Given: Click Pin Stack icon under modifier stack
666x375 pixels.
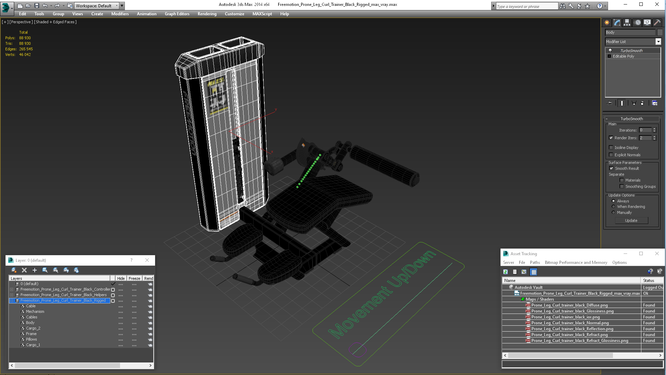Looking at the screenshot, I should 609,103.
